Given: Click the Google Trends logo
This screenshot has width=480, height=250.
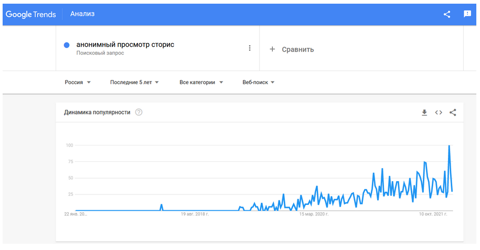Looking at the screenshot, I should pos(31,14).
